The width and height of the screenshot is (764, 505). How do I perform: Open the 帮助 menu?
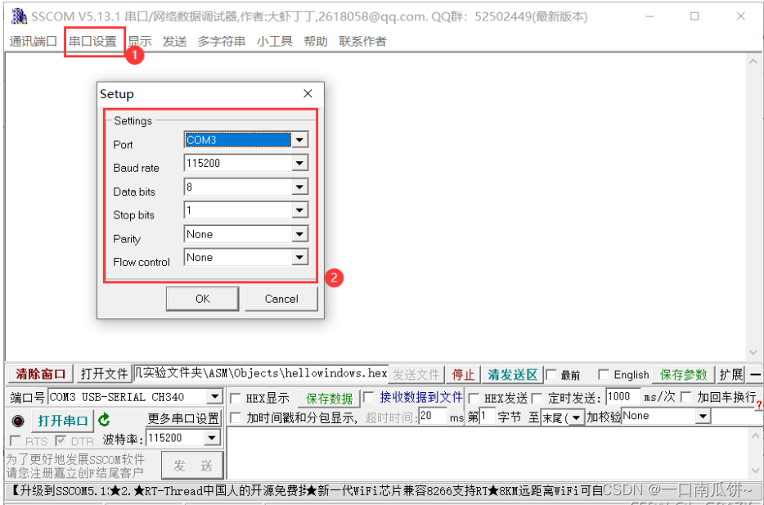pyautogui.click(x=316, y=42)
